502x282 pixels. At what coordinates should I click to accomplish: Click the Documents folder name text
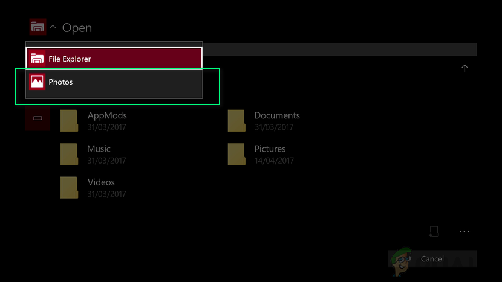[x=277, y=115]
